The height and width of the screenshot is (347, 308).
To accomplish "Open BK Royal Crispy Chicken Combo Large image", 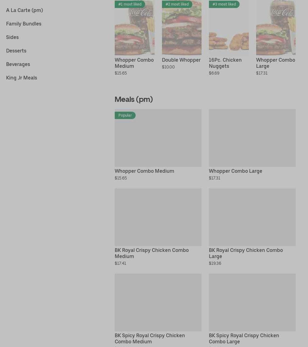I will pyautogui.click(x=252, y=217).
